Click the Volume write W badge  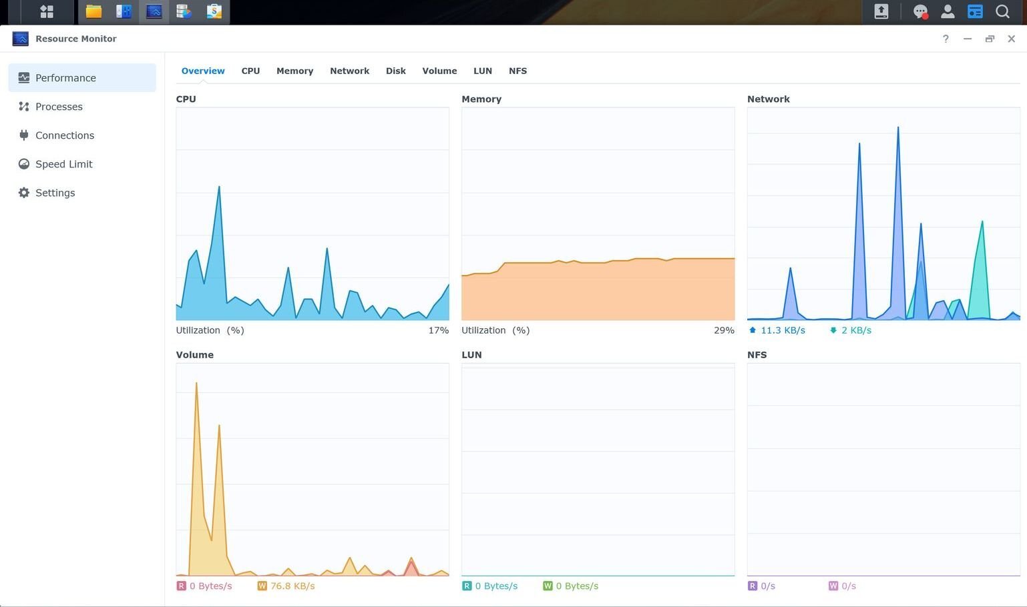coord(262,586)
